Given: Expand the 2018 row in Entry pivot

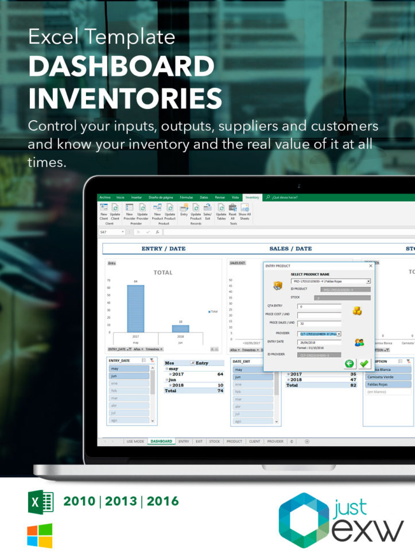Looking at the screenshot, I should [170, 385].
